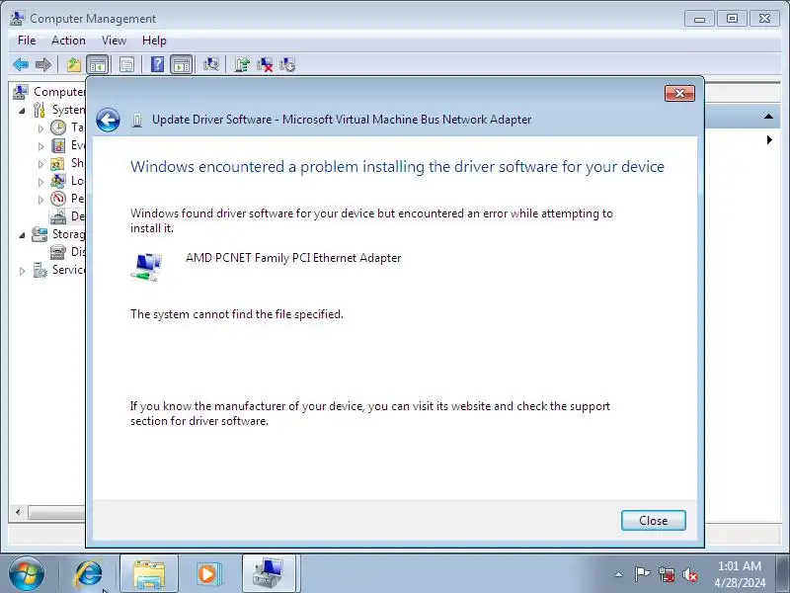
Task: Click AMD PCNET network adapter icon
Action: [146, 267]
